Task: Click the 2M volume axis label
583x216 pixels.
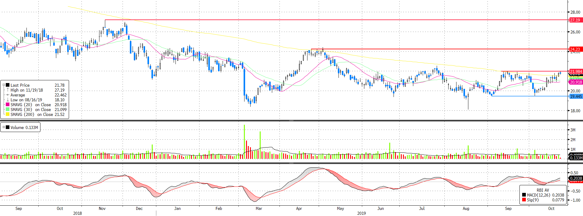Action: (573, 140)
